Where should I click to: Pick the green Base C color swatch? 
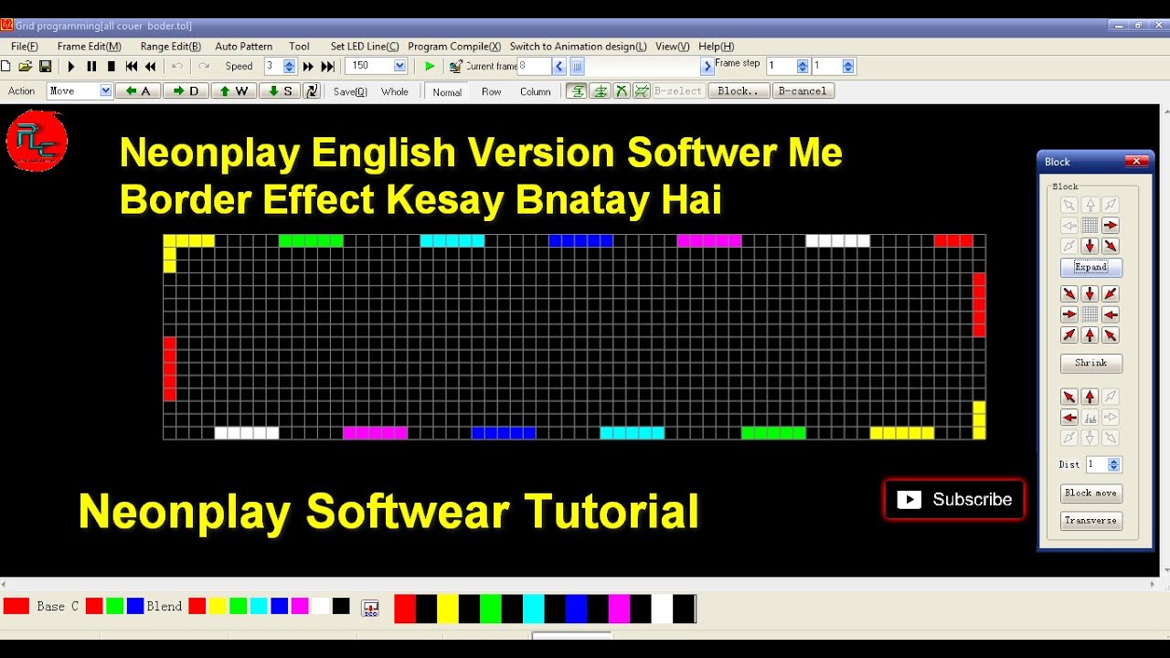114,606
